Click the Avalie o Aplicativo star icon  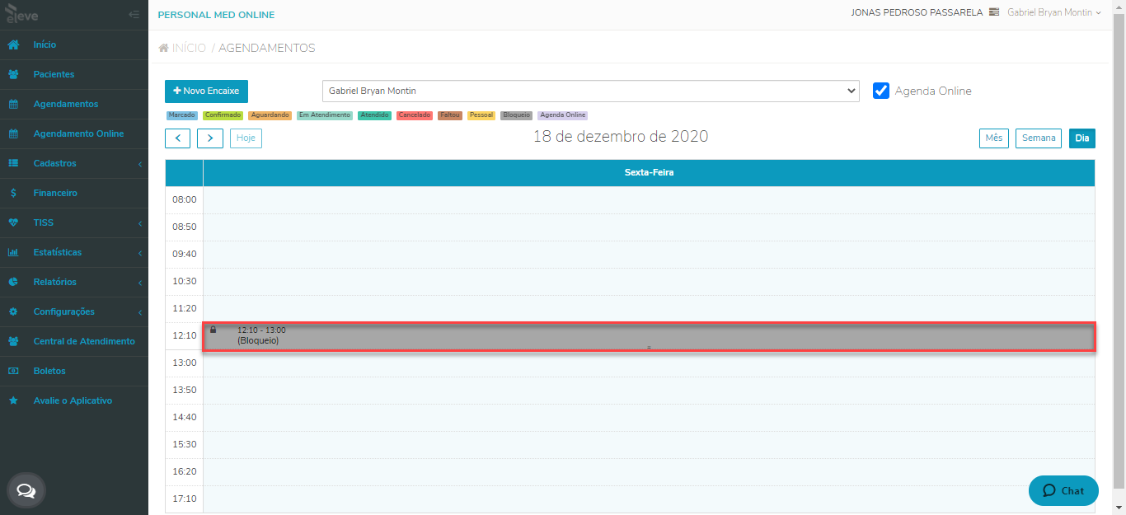click(x=13, y=400)
